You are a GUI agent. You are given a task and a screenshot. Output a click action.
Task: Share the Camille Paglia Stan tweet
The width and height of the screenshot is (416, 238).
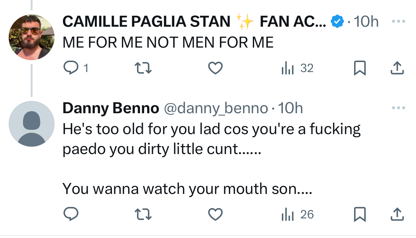pyautogui.click(x=397, y=68)
